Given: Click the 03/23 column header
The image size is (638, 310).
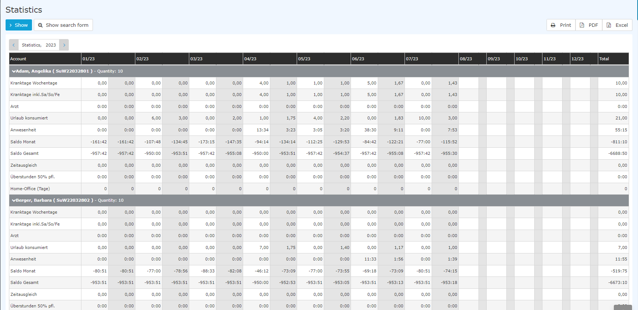Looking at the screenshot, I should point(216,59).
